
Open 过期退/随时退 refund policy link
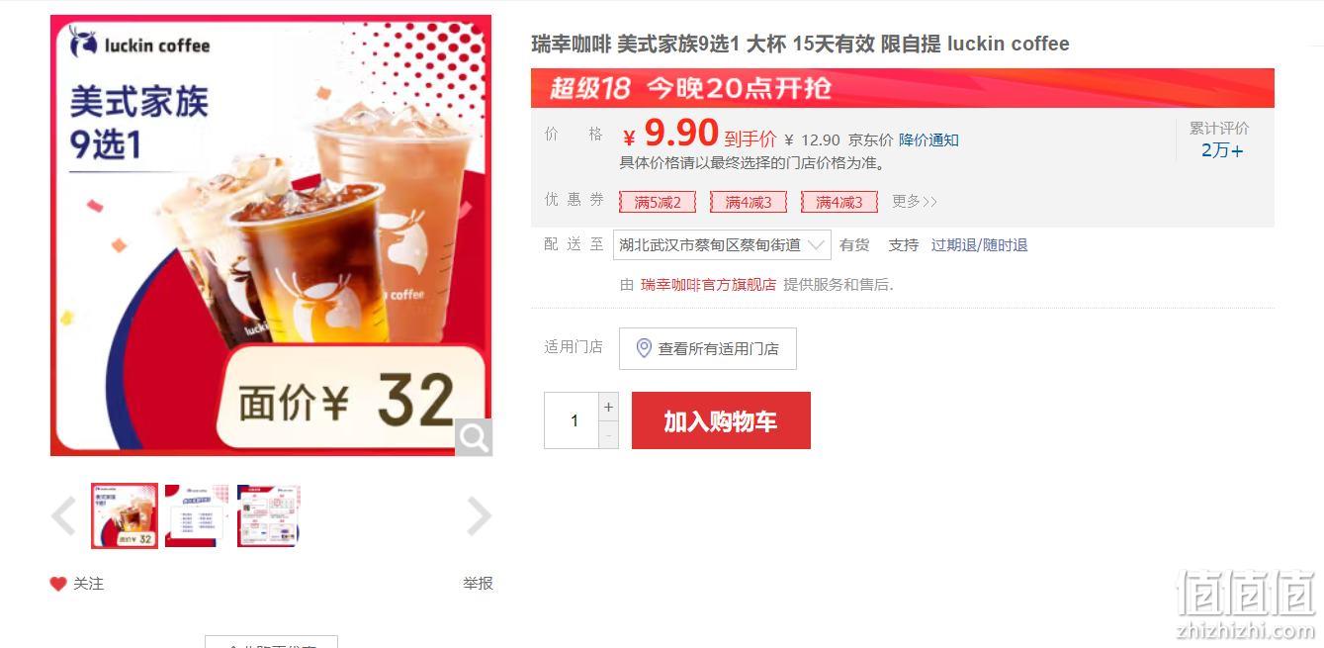pyautogui.click(x=979, y=245)
